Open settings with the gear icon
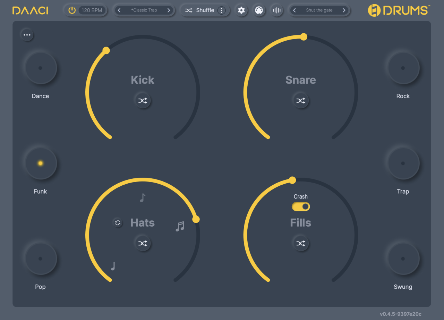Screen dimensions: 444x320 tap(241, 10)
